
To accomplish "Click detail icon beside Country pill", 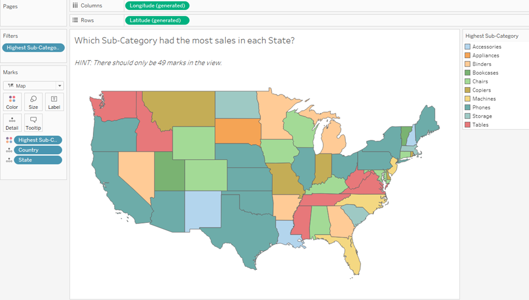I will click(8, 150).
